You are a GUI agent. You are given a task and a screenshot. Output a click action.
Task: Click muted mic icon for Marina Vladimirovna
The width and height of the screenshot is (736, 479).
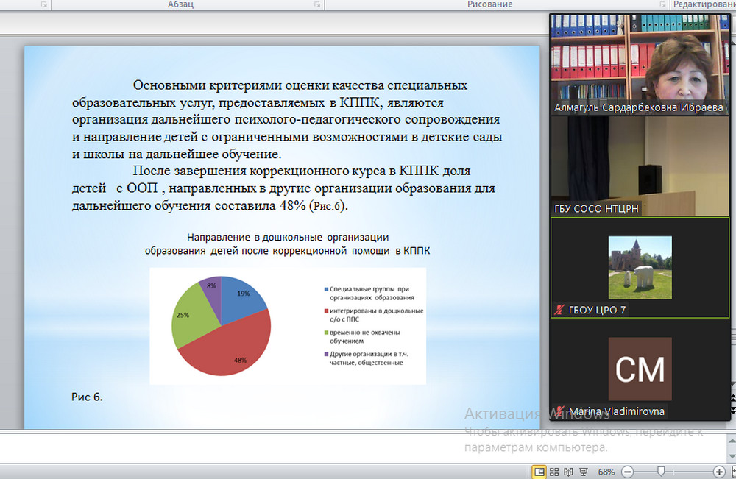tap(560, 411)
